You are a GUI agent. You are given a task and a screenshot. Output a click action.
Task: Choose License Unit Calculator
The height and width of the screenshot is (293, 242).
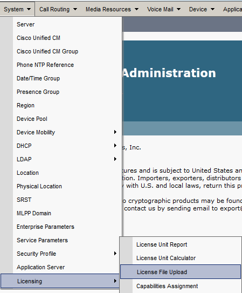pyautogui.click(x=166, y=258)
